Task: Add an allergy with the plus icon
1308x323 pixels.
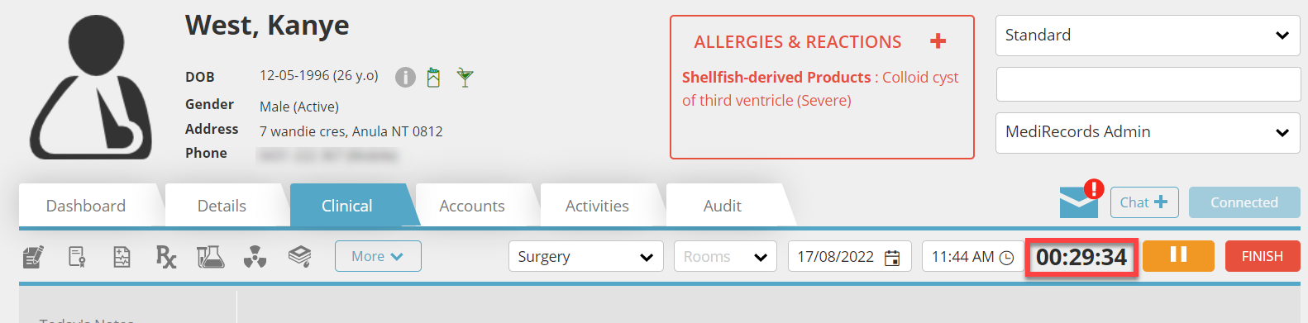Action: pos(938,41)
